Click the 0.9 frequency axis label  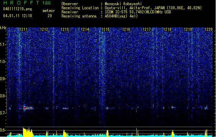3,79
